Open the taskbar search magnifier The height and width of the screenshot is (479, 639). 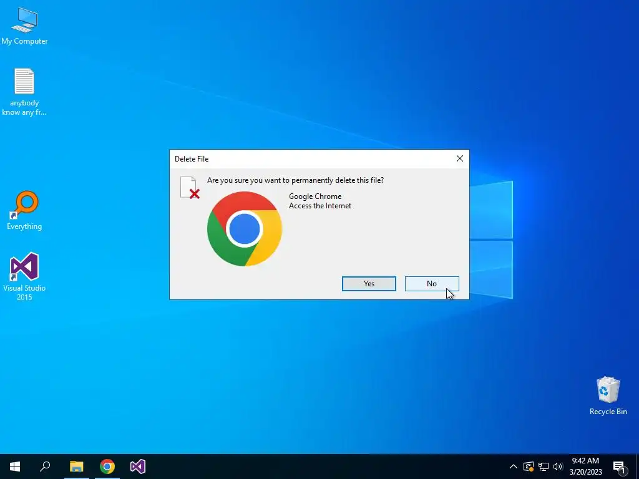click(45, 467)
